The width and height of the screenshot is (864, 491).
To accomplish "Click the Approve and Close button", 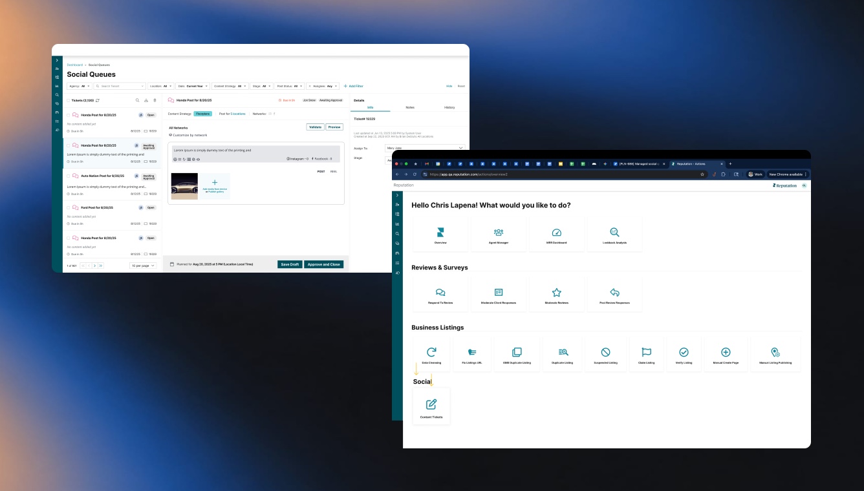I will tap(324, 264).
